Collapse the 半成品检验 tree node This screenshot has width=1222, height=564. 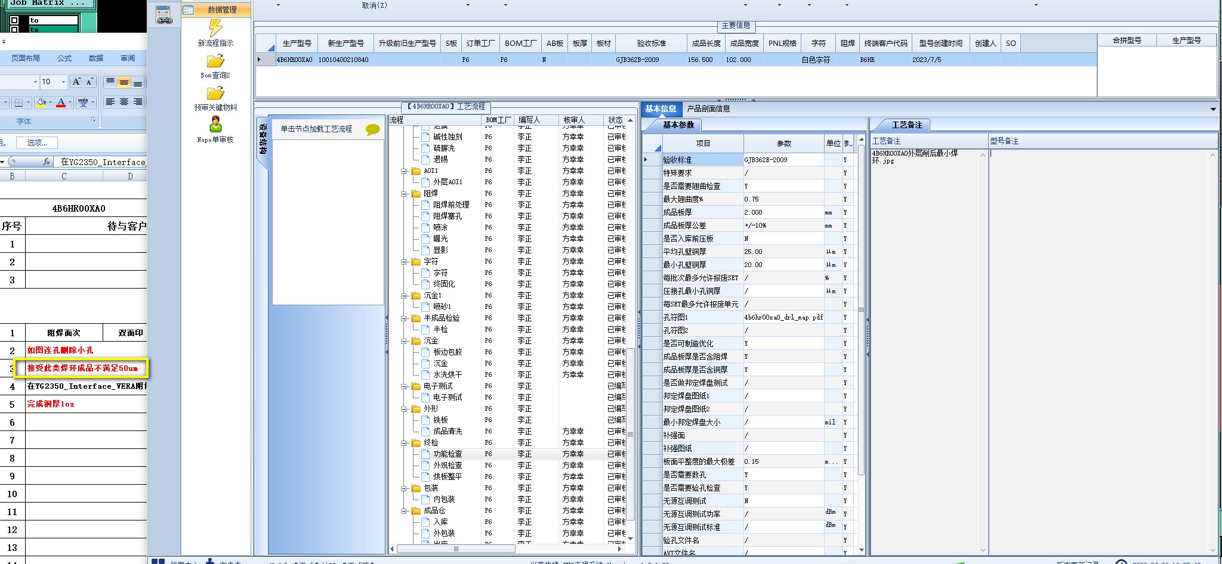tap(405, 318)
